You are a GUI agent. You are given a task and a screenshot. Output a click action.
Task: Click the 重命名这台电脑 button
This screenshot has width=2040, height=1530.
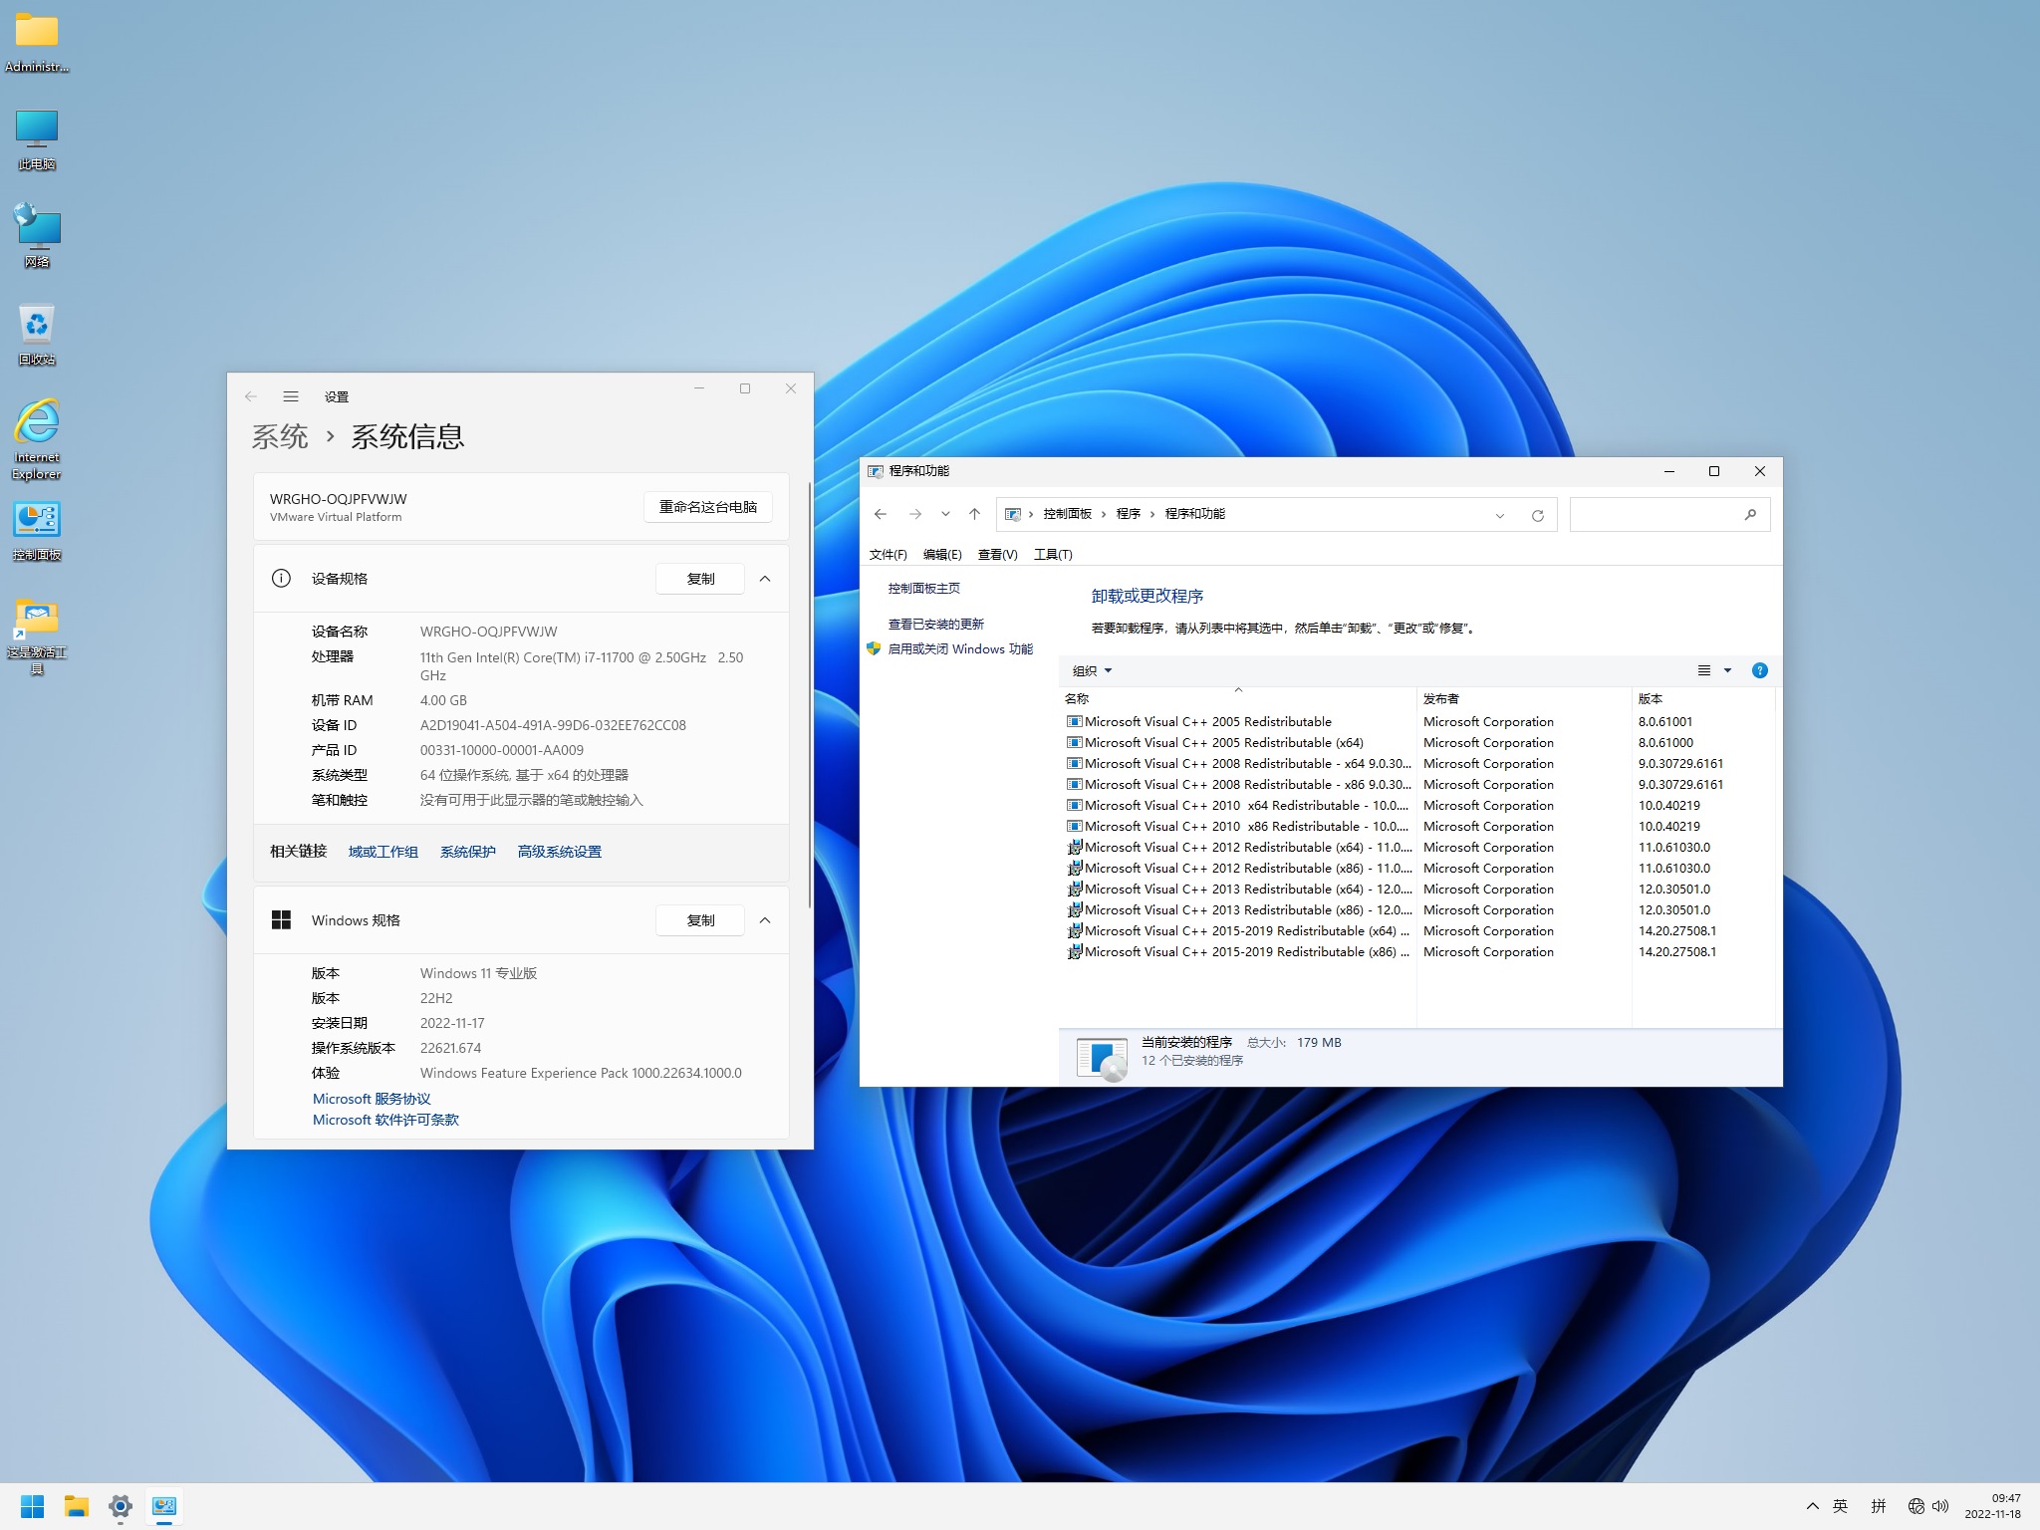(708, 507)
